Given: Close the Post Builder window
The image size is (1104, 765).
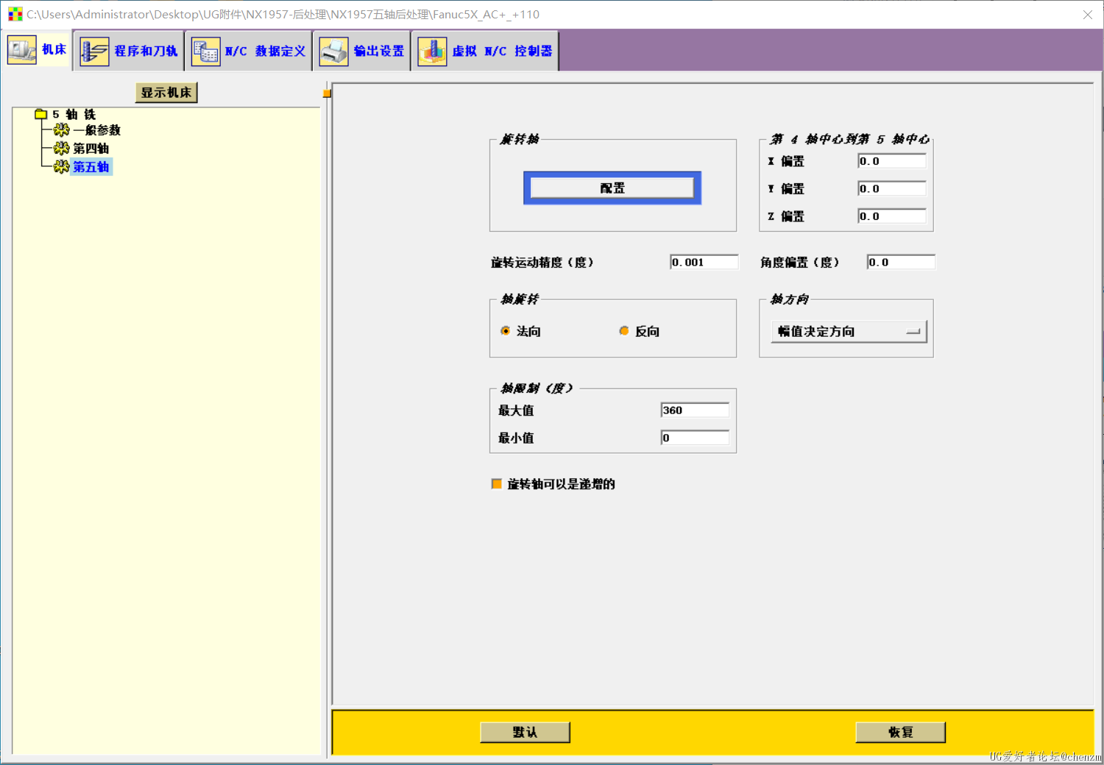Looking at the screenshot, I should click(x=1088, y=15).
